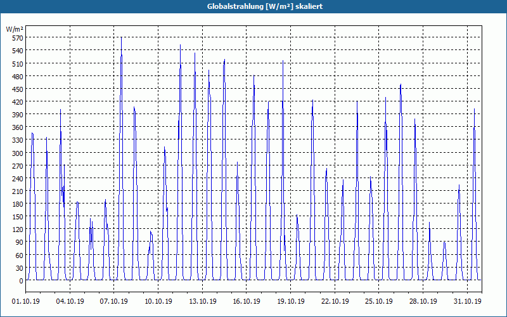Select the 540 y-axis value
Image resolution: width=507 pixels, height=317 pixels.
(18, 51)
